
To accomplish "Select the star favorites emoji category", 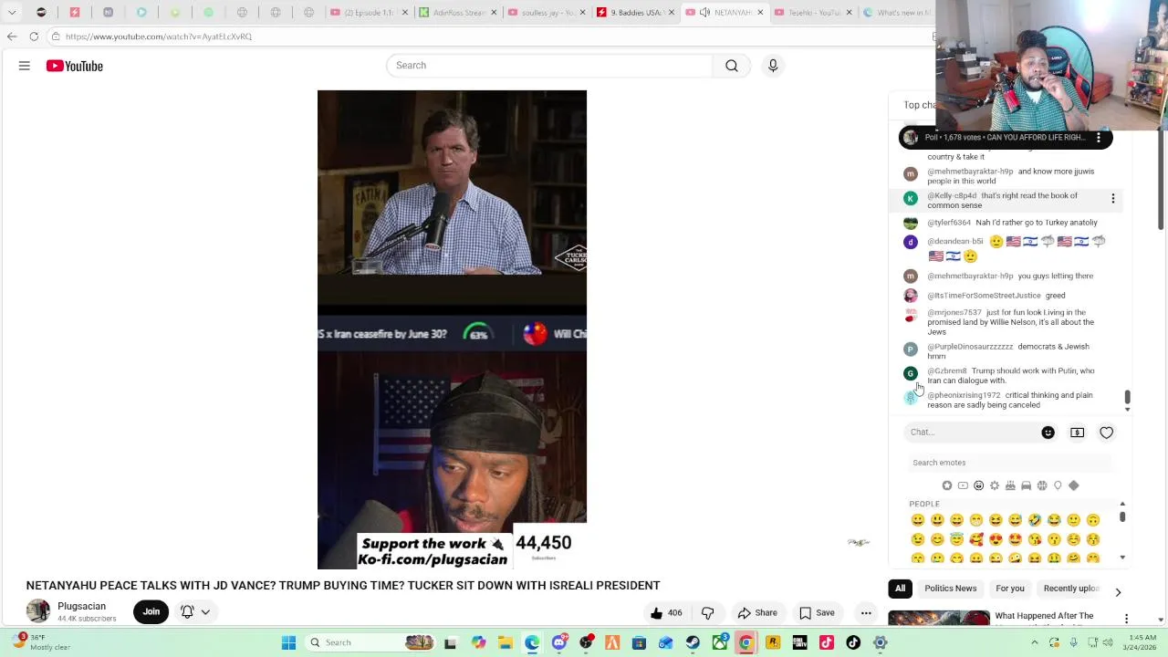I will coord(947,485).
